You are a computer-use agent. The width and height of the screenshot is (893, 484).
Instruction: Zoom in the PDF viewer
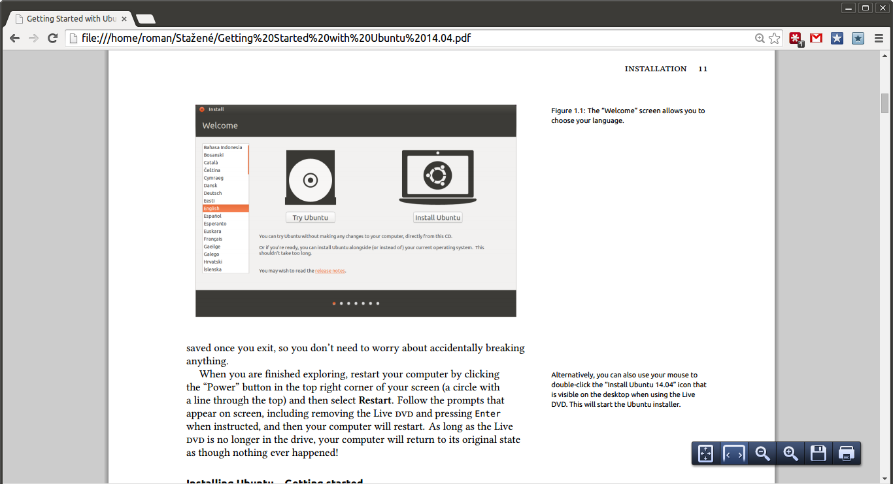click(790, 453)
